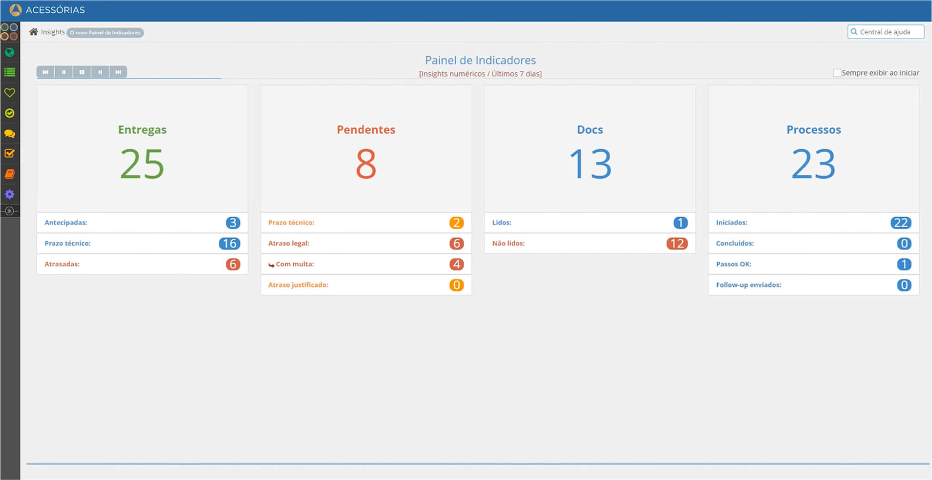Click the Atraso justificado badge 0
Image resolution: width=932 pixels, height=480 pixels.
456,285
